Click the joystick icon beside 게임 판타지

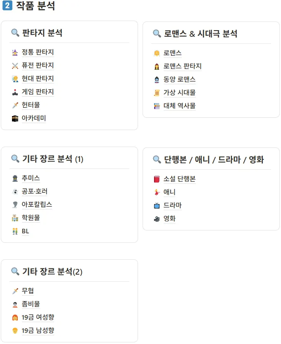coord(15,92)
